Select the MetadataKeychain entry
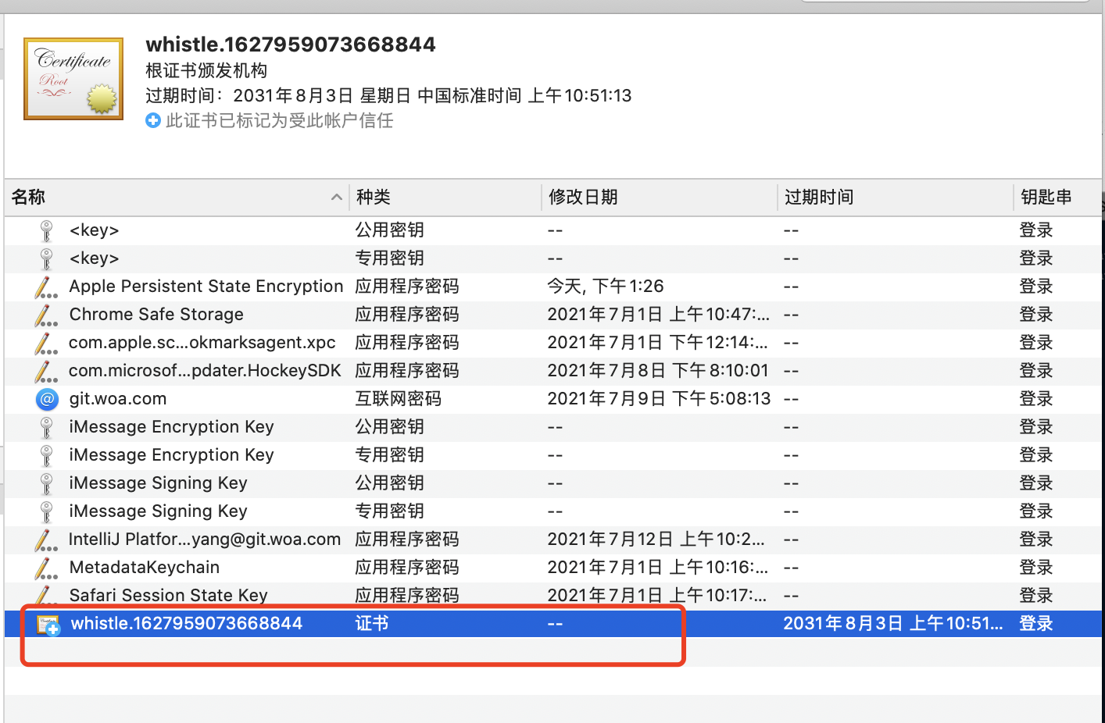1105x723 pixels. coord(553,568)
